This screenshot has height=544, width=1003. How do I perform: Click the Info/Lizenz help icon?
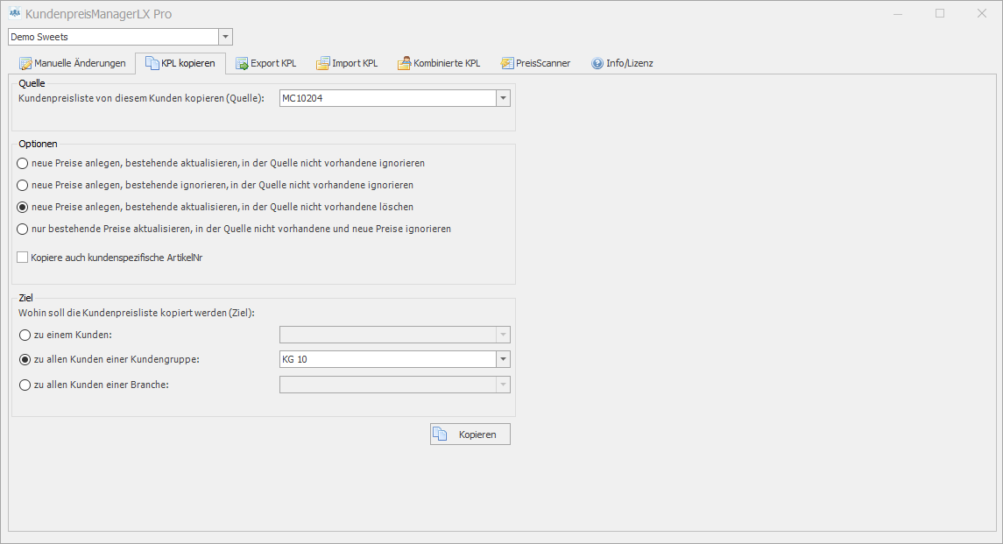[x=597, y=63]
